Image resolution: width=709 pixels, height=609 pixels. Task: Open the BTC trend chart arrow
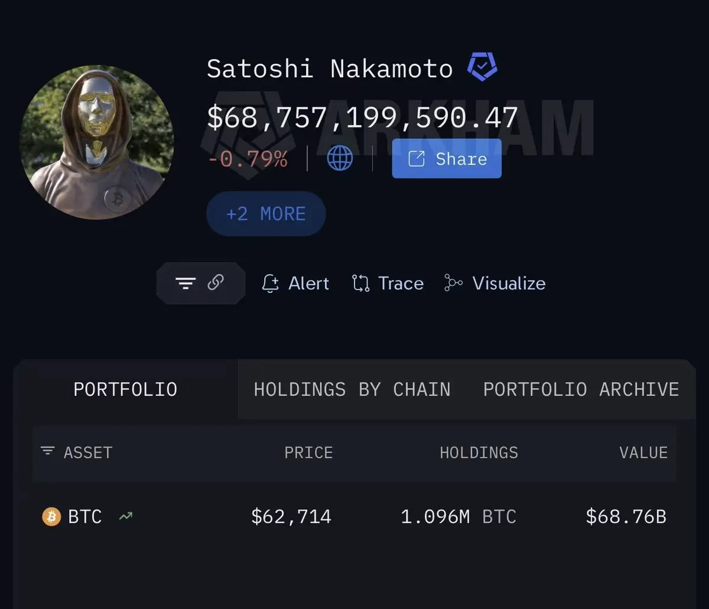(125, 516)
